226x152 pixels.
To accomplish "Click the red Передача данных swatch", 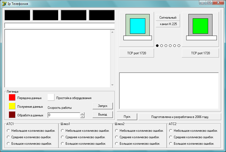I will 12,97.
